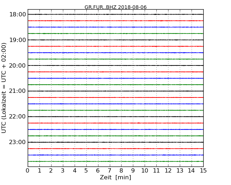Click the plot title GR.FUR..BHZ 2018-08-06

tap(116, 7)
